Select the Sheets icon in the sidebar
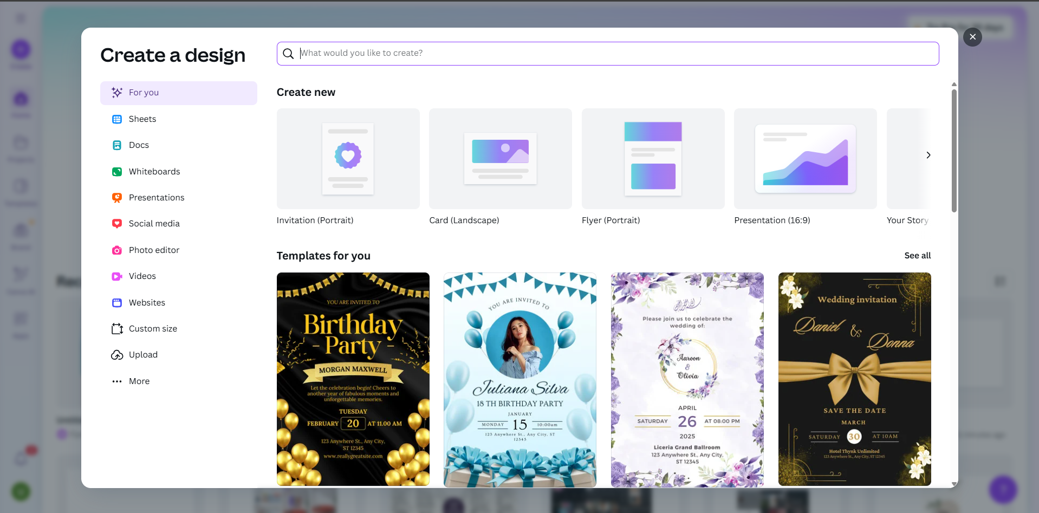 pyautogui.click(x=117, y=119)
